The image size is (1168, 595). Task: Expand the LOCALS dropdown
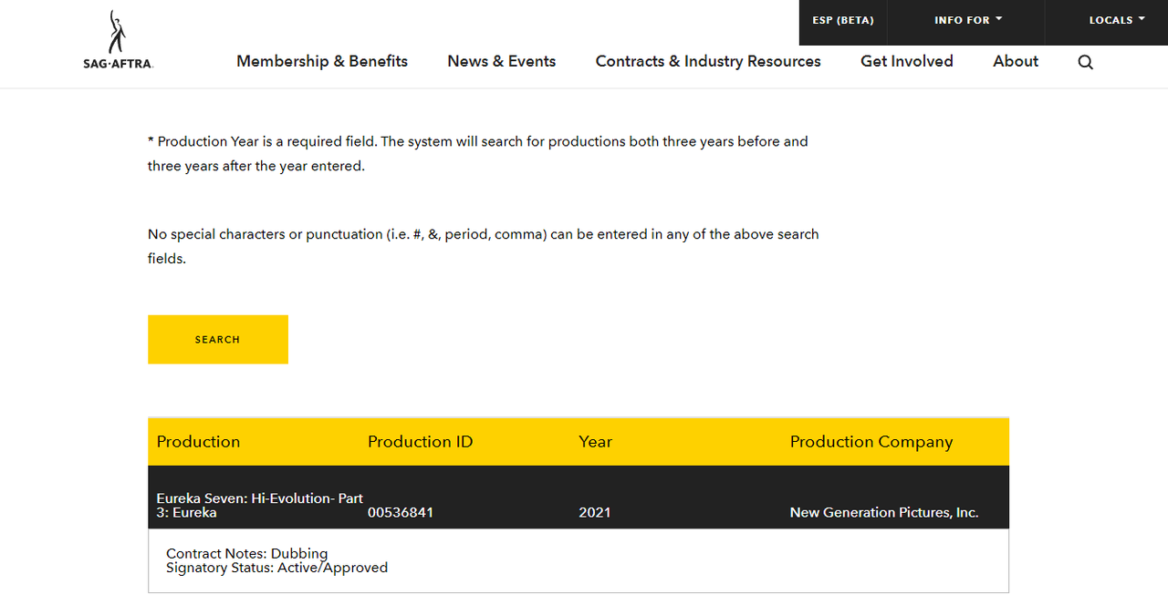1117,20
